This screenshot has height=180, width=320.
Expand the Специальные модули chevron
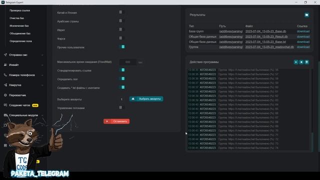[42, 115]
